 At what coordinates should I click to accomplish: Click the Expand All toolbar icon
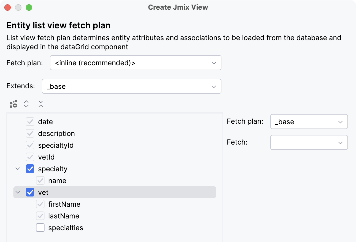26,104
